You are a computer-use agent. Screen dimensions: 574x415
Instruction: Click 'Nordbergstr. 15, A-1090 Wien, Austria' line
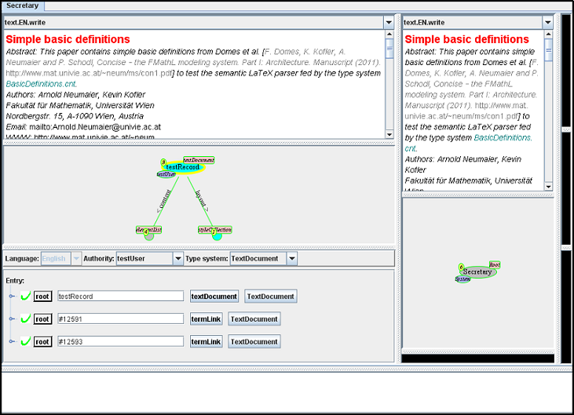coord(75,116)
